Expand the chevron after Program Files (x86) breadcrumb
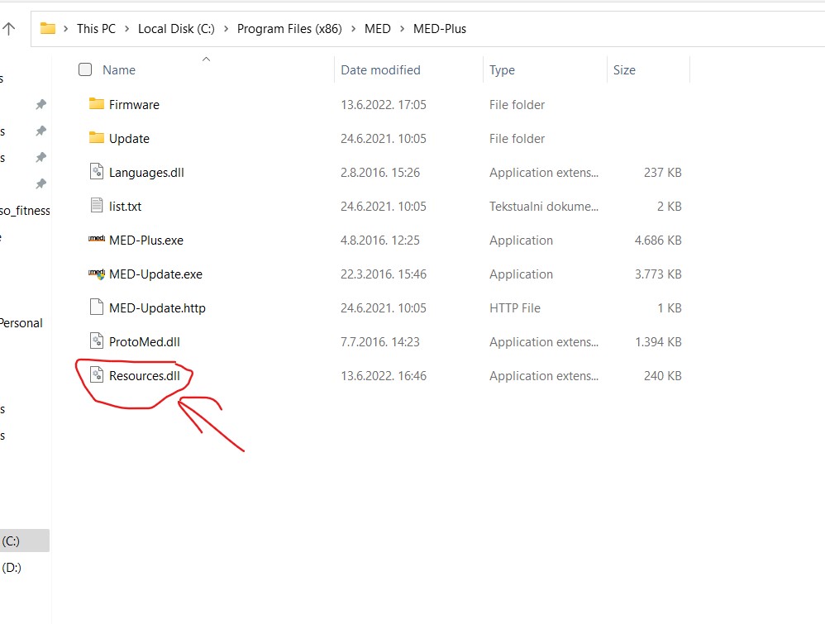Screen dimensions: 825x624 point(353,29)
